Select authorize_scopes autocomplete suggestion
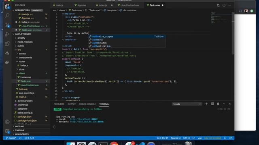259x145 pixels. [127, 37]
